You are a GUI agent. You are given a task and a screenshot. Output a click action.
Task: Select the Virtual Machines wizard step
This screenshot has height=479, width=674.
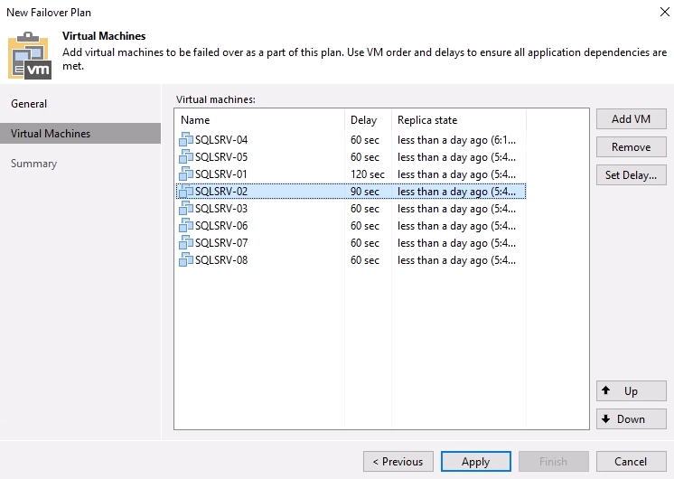click(51, 134)
